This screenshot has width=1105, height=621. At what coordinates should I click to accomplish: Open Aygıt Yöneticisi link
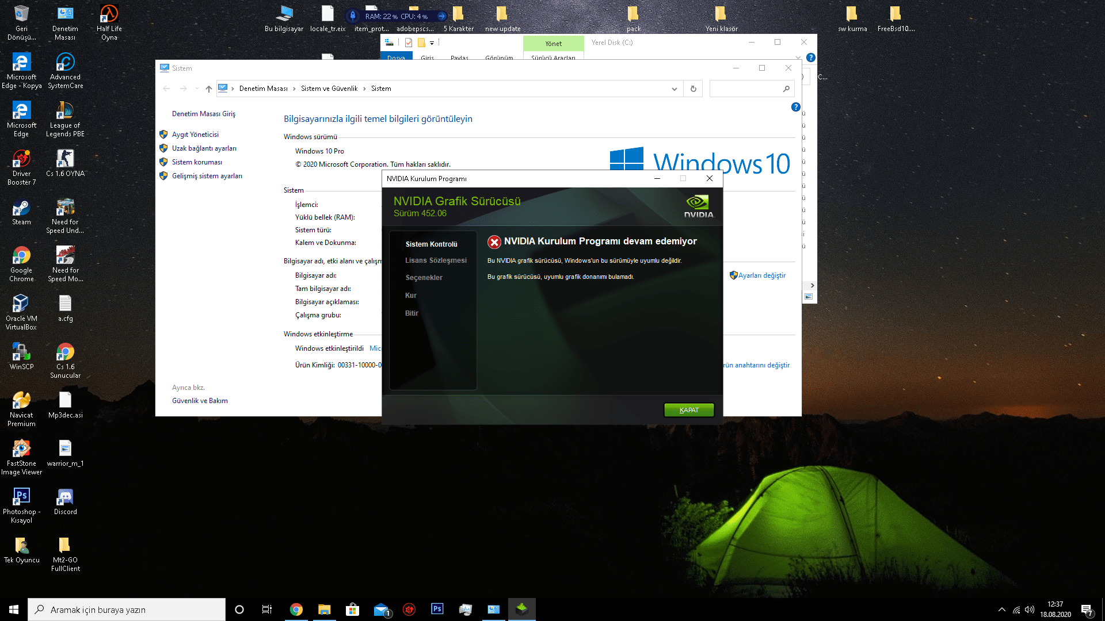(x=195, y=135)
